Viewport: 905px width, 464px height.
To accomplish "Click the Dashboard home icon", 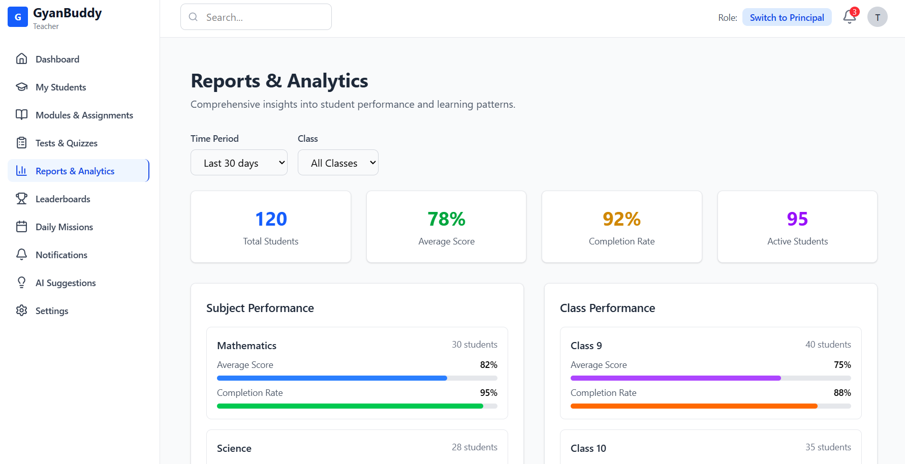I will 21,59.
